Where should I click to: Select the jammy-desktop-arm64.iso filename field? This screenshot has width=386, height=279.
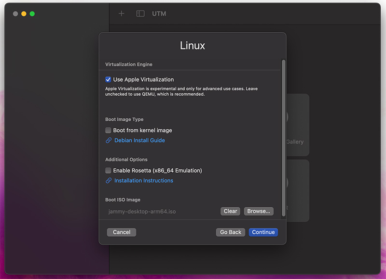click(x=142, y=212)
